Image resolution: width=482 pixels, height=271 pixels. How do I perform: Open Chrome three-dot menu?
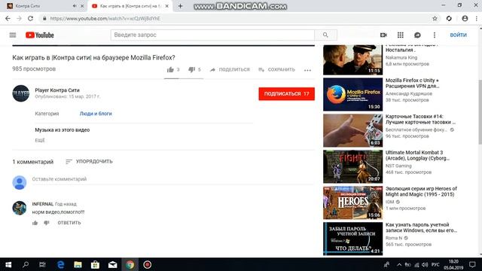pyautogui.click(x=477, y=18)
